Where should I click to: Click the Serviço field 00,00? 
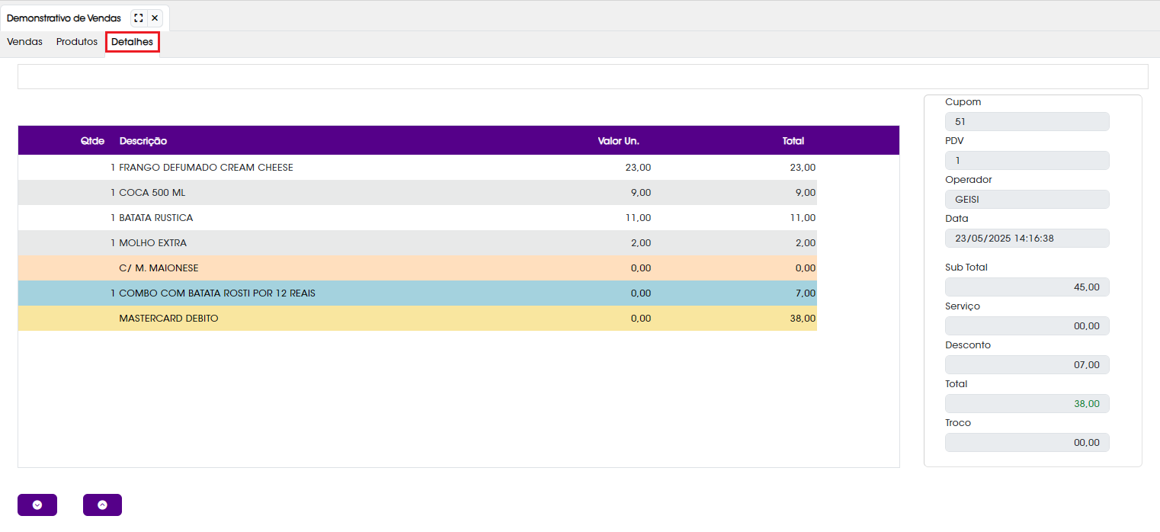pyautogui.click(x=1027, y=325)
